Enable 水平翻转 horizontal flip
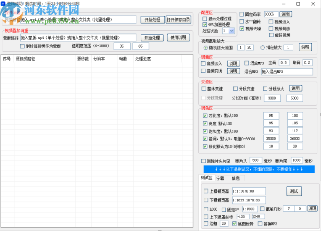Viewport: 321px width, 231px height. 242,21
